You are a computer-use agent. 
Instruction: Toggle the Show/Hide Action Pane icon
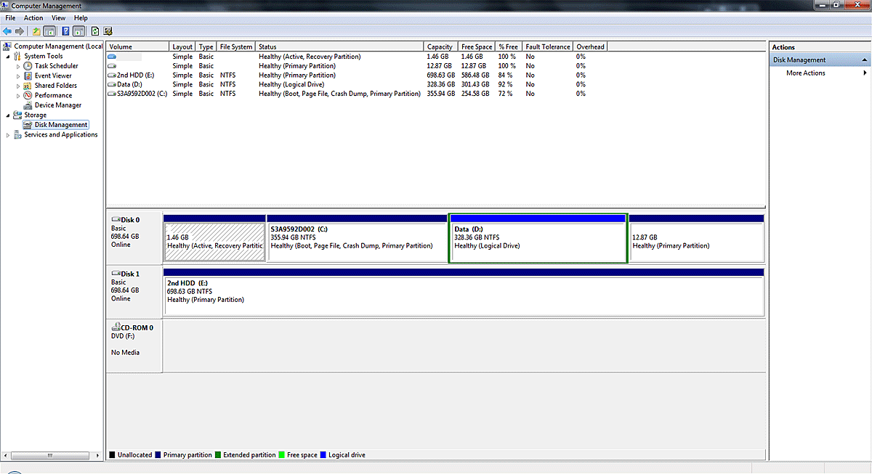pyautogui.click(x=78, y=31)
